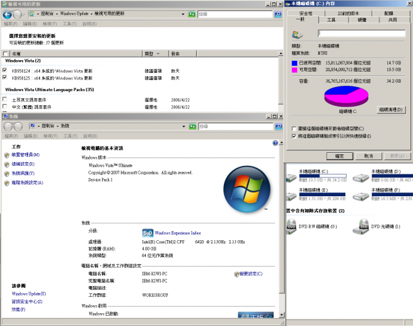Screen dimensions: 413x326
Task: Click shield icon beside 裝置管理員
Action: click(x=7, y=155)
